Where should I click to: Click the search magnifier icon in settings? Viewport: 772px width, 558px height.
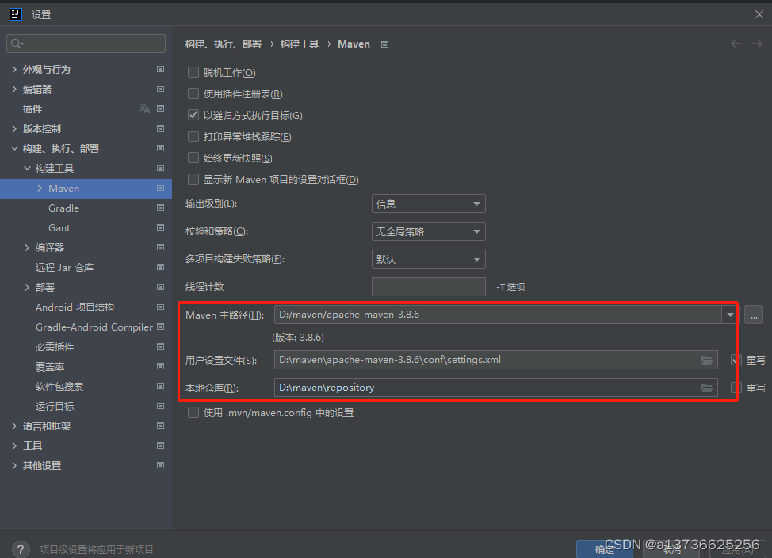pos(16,44)
